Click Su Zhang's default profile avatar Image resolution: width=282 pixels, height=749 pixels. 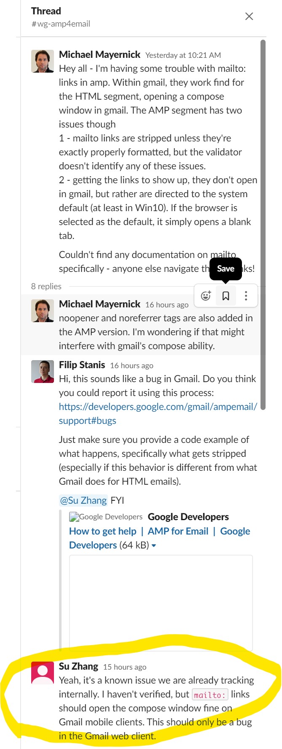(x=43, y=673)
